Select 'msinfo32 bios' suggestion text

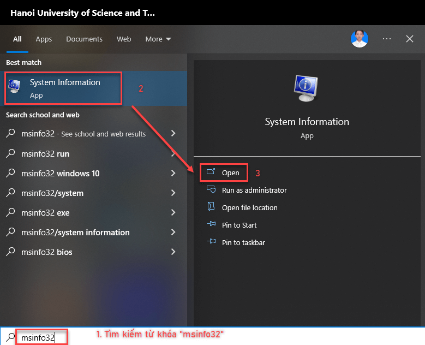click(x=46, y=252)
